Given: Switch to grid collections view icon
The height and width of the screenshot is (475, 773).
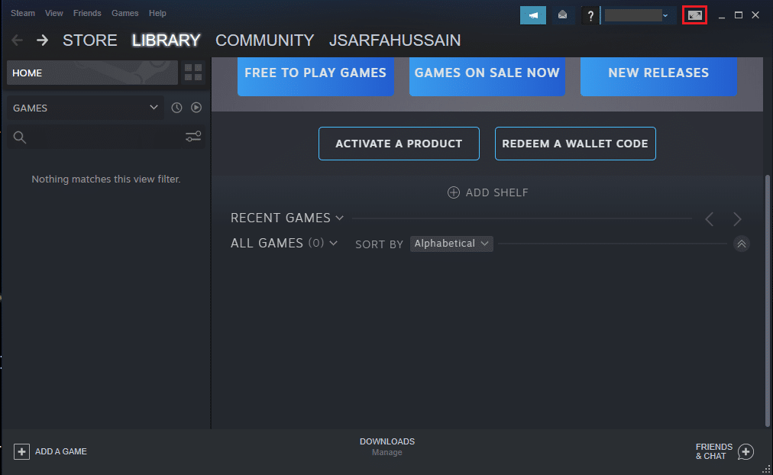Looking at the screenshot, I should [x=193, y=73].
